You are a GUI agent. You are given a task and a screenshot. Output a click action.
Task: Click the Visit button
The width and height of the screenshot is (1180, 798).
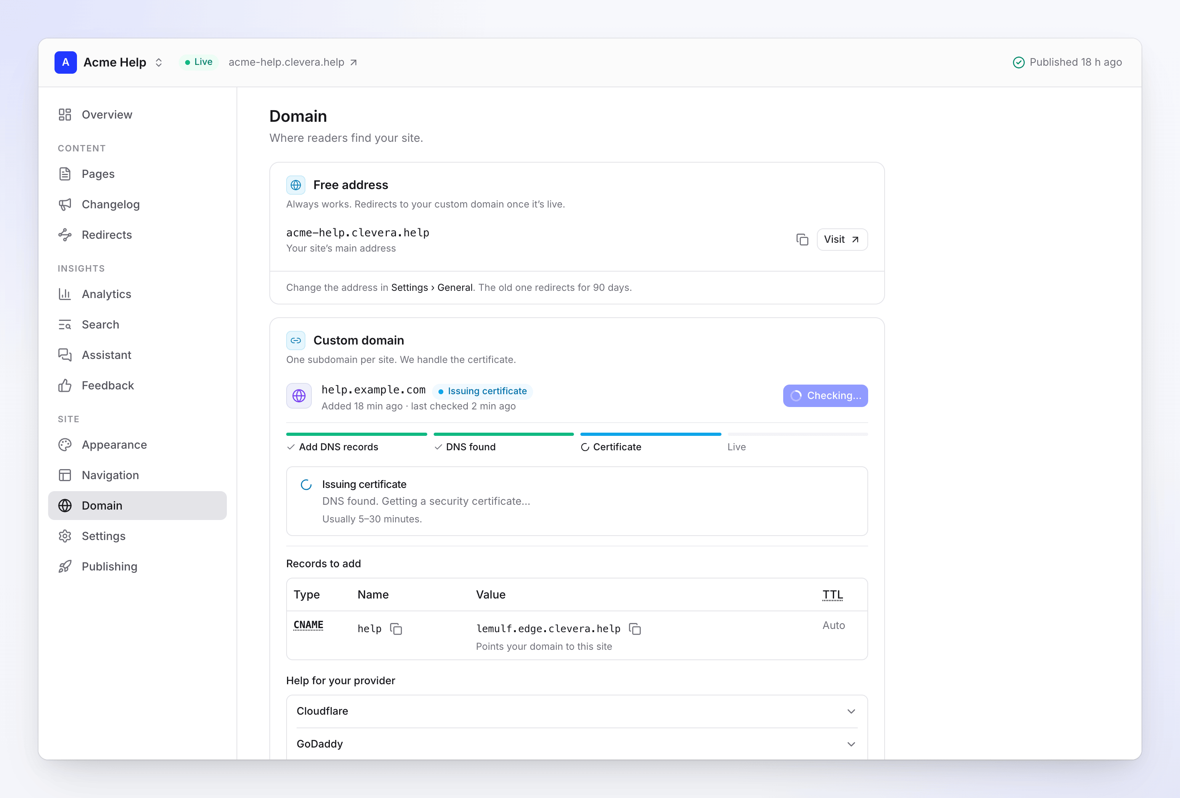842,240
